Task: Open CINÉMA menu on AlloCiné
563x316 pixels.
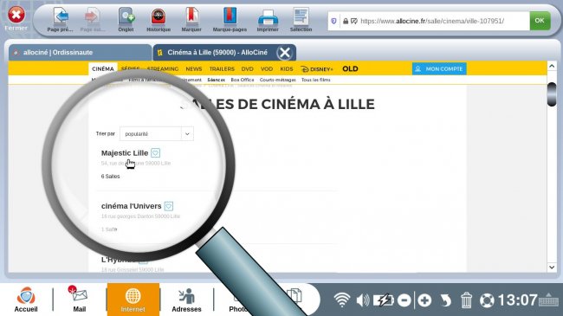Action: pyautogui.click(x=103, y=68)
